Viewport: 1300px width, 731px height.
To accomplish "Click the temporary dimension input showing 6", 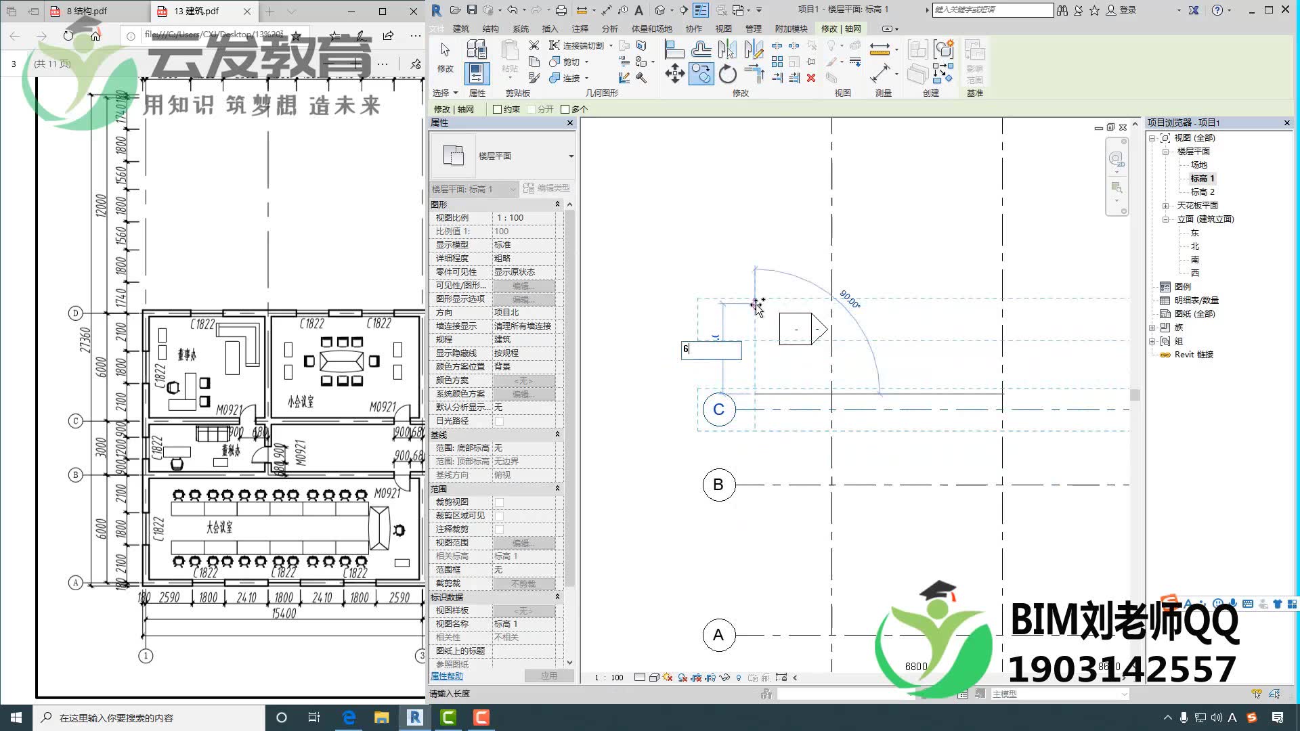I will [x=711, y=350].
